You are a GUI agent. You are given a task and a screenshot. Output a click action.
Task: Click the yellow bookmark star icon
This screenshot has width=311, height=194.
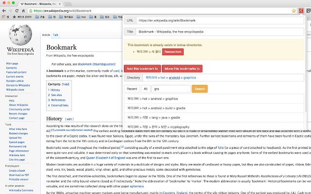click(294, 11)
